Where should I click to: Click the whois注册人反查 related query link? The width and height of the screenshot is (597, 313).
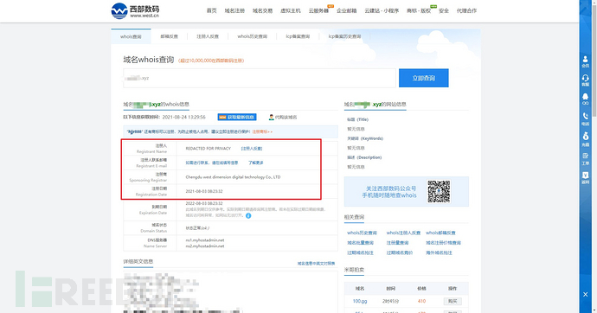(x=403, y=233)
